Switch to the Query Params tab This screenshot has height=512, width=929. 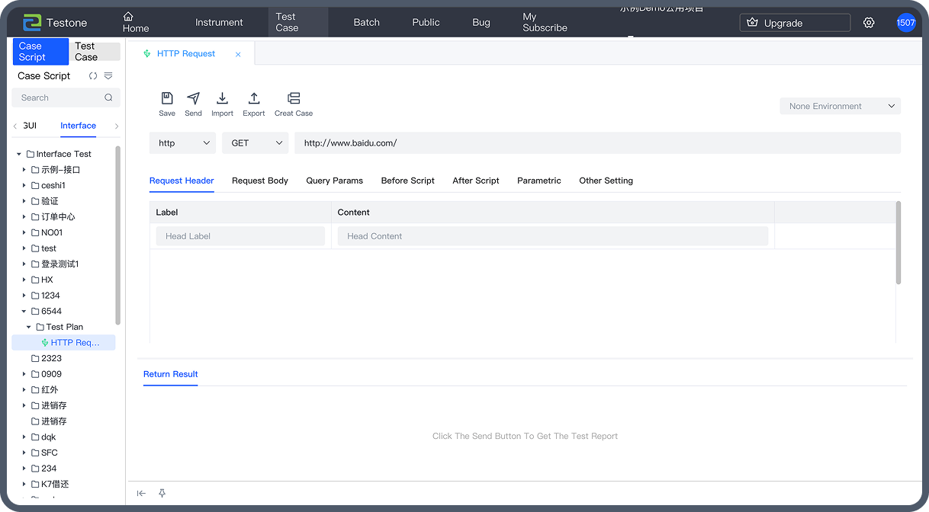click(x=334, y=181)
